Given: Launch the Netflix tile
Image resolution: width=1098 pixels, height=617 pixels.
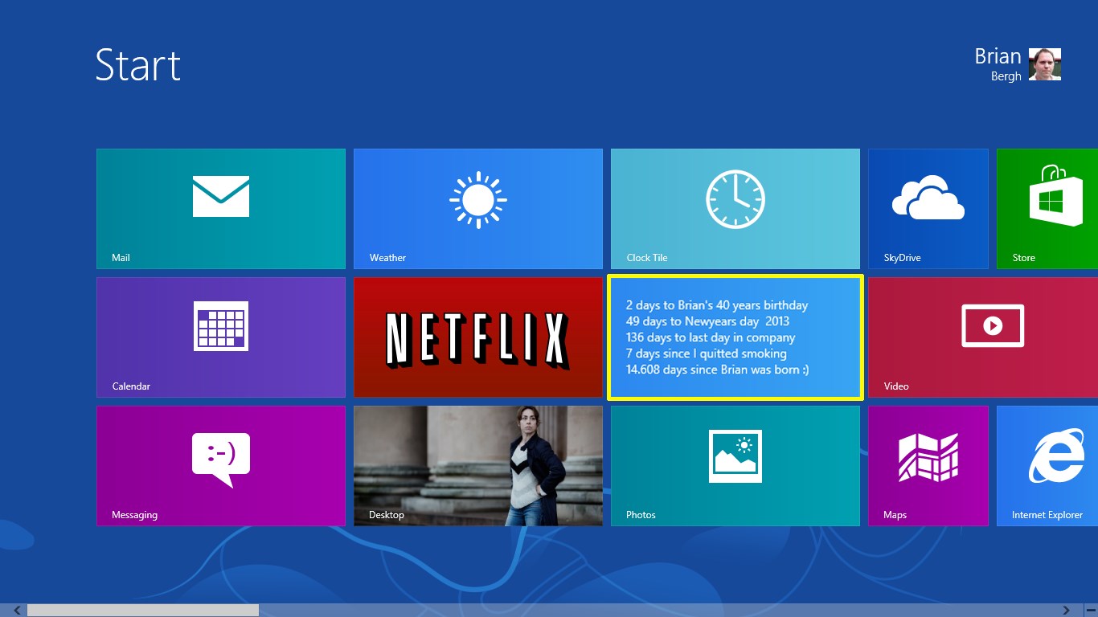Looking at the screenshot, I should pos(478,337).
